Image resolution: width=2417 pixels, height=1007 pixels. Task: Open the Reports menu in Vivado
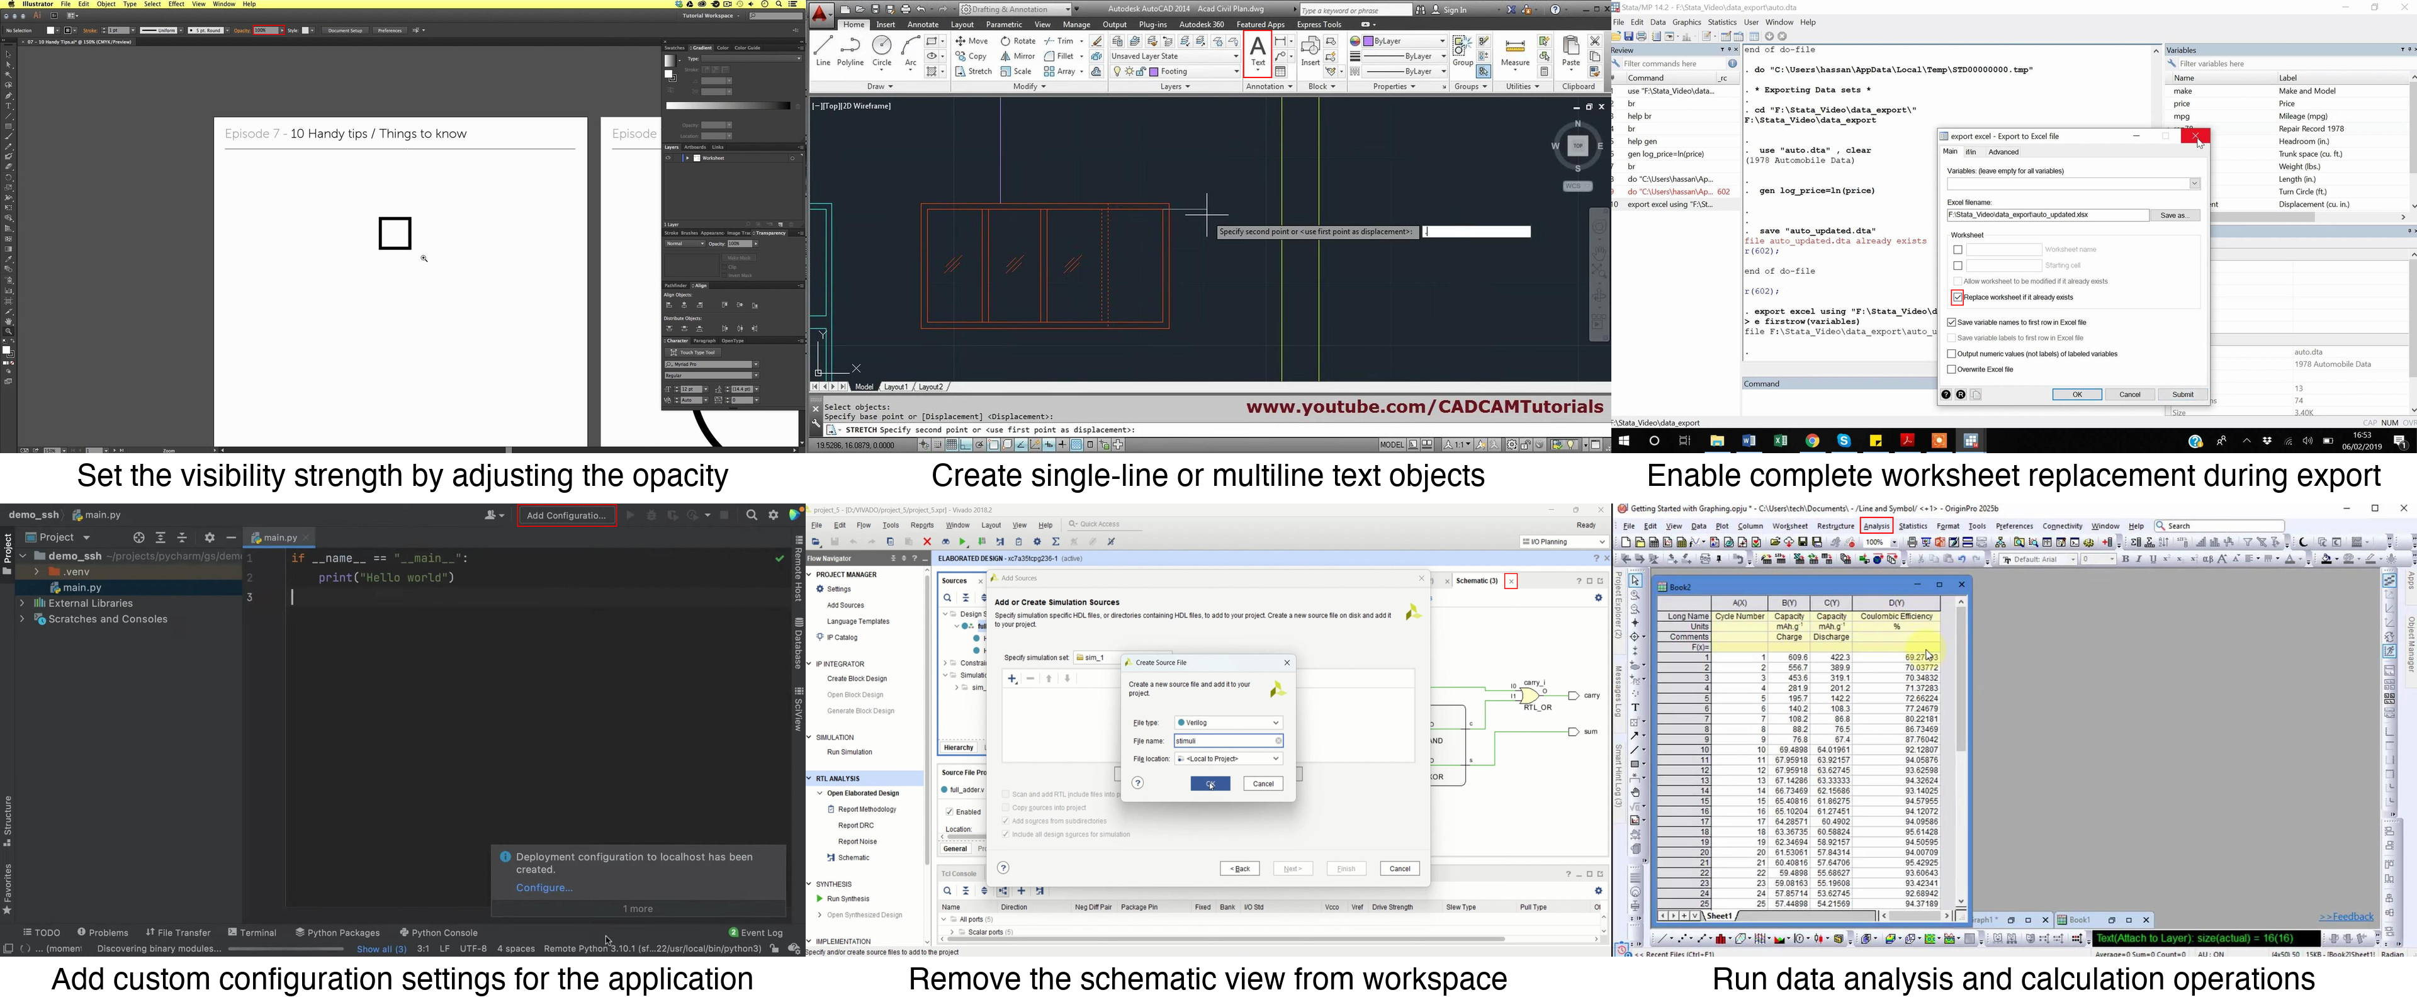[922, 526]
